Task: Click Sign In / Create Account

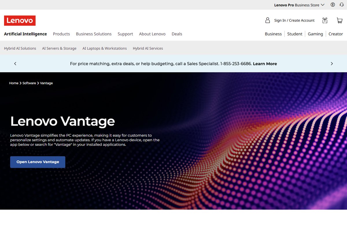Action: click(294, 20)
